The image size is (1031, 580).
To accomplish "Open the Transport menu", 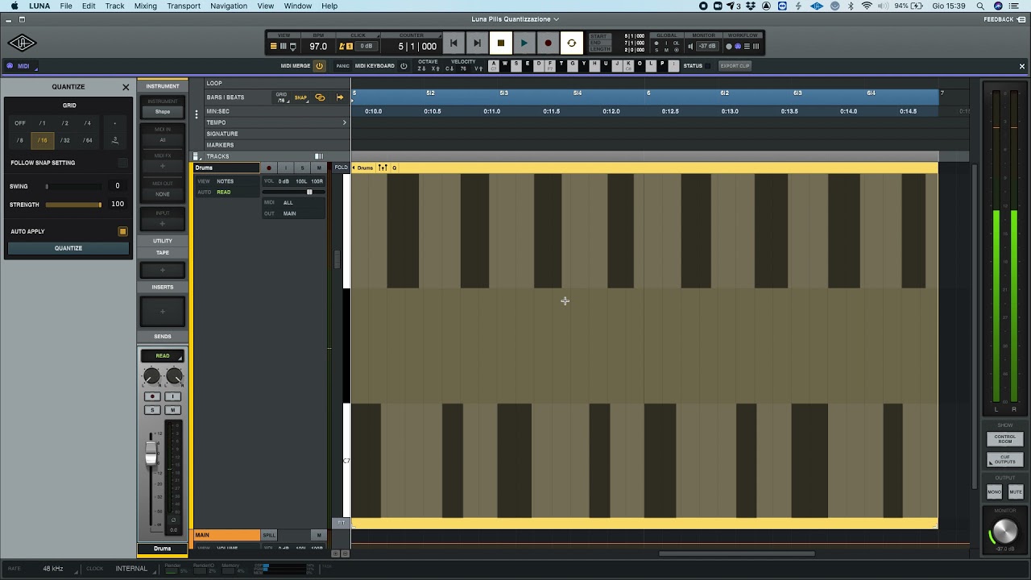I will coord(184,6).
